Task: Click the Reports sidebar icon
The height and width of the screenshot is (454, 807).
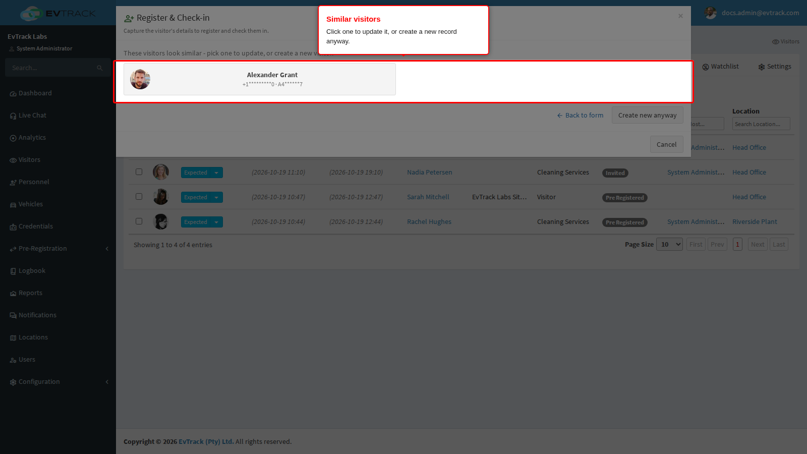Action: point(13,294)
